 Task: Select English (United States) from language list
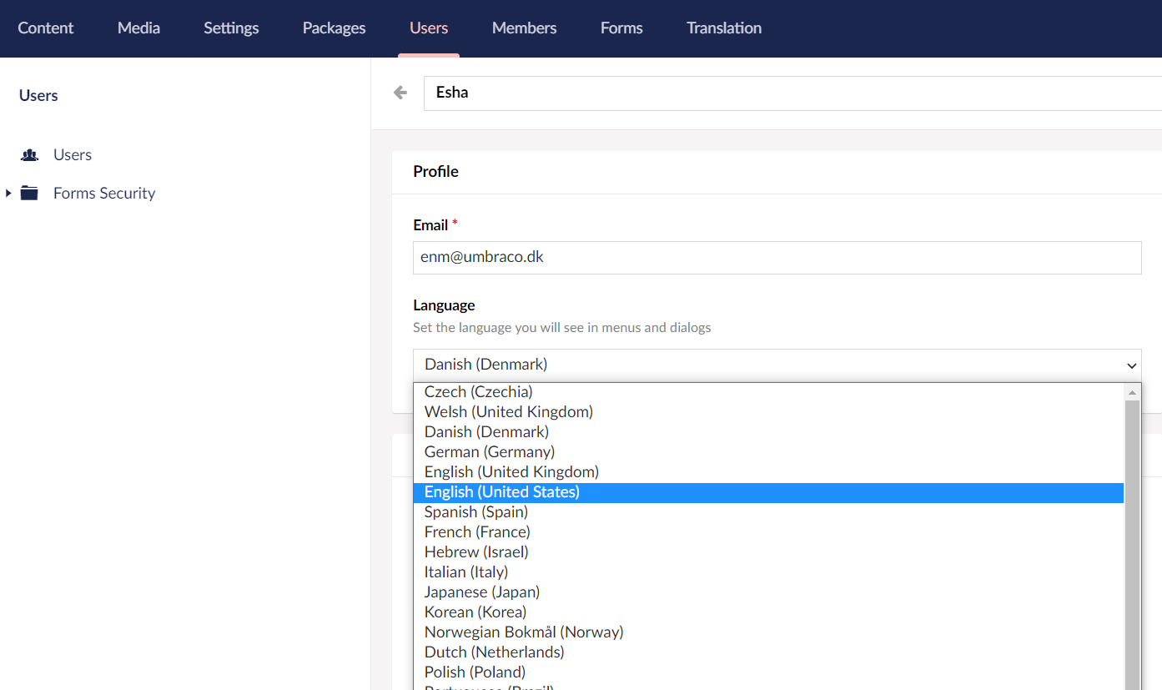(x=501, y=492)
